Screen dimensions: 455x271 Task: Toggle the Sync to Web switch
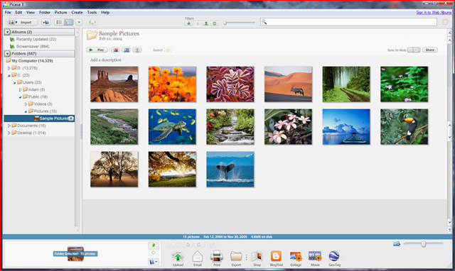coord(414,50)
